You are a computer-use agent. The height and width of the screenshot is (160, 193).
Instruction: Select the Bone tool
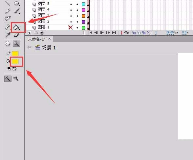[x=8, y=27]
